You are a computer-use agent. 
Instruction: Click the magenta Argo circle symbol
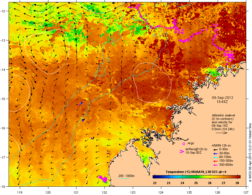(x=184, y=144)
